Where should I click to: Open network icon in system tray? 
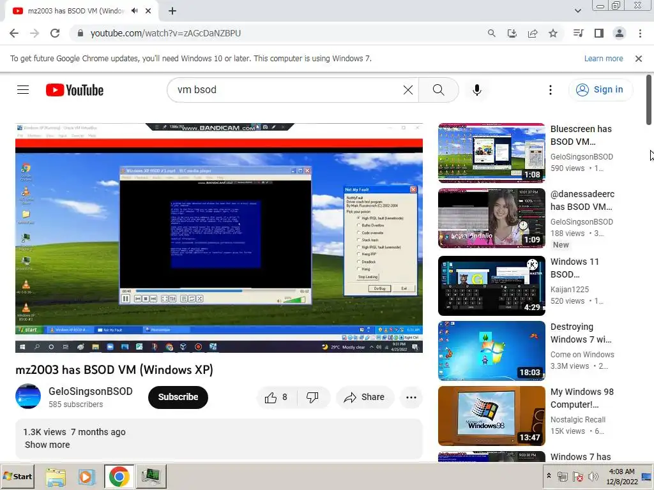pyautogui.click(x=562, y=476)
